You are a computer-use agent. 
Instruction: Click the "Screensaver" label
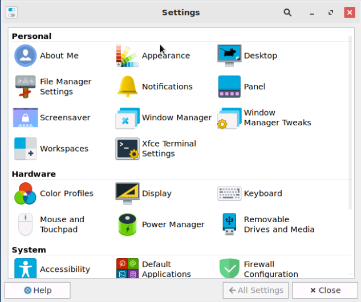(65, 118)
